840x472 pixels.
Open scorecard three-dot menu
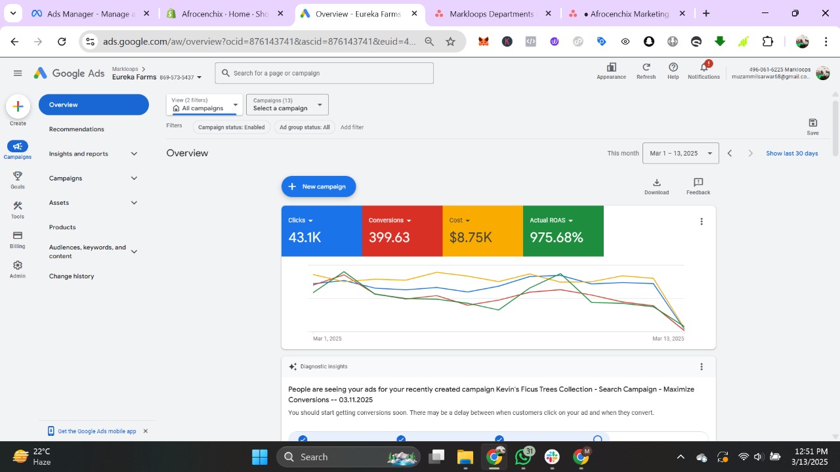(x=701, y=222)
